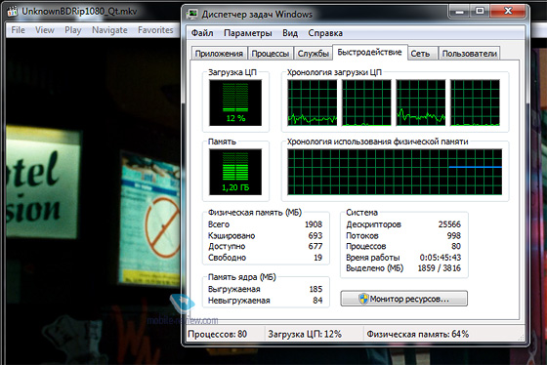This screenshot has width=547, height=365.
Task: Open the player's Navigate menu
Action: pyautogui.click(x=109, y=30)
